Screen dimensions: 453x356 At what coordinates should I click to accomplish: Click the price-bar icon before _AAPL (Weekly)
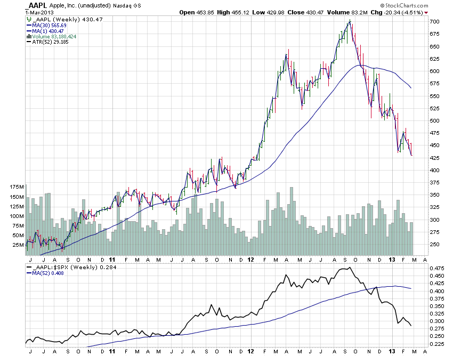(29, 19)
